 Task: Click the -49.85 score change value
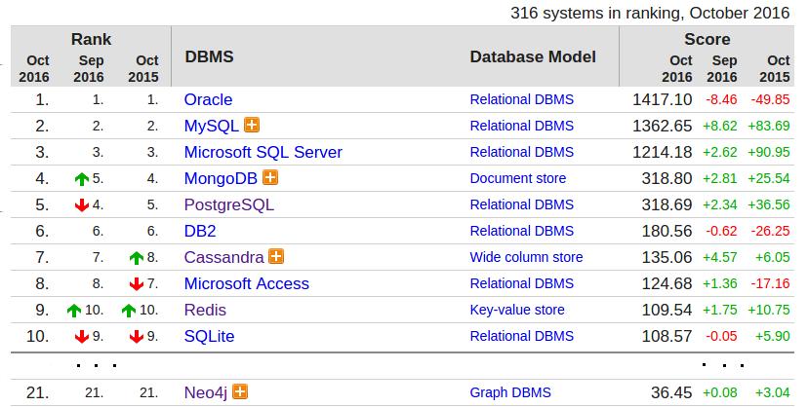point(770,99)
